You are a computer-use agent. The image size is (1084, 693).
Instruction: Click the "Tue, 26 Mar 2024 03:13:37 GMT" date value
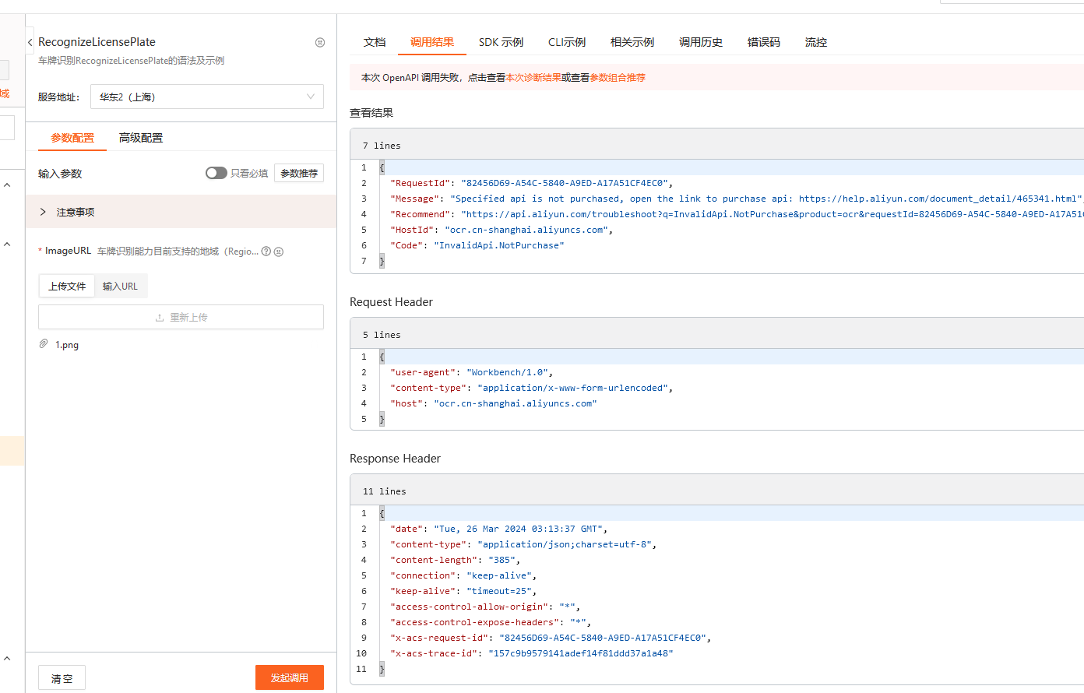pyautogui.click(x=518, y=529)
